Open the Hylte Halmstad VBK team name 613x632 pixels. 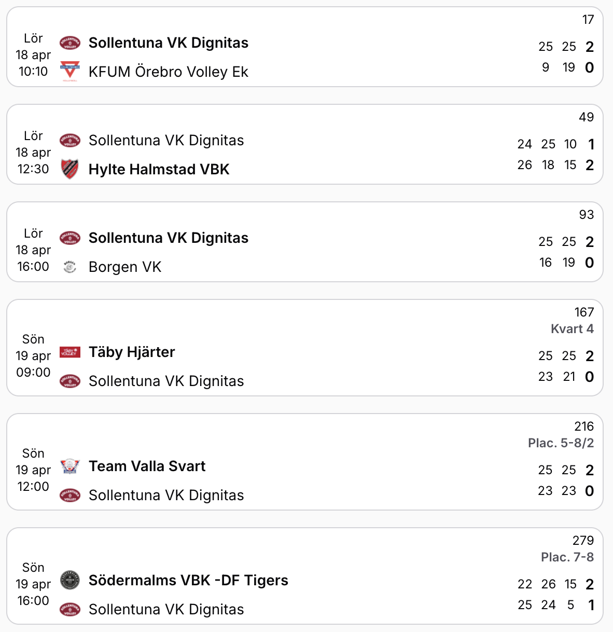(159, 169)
